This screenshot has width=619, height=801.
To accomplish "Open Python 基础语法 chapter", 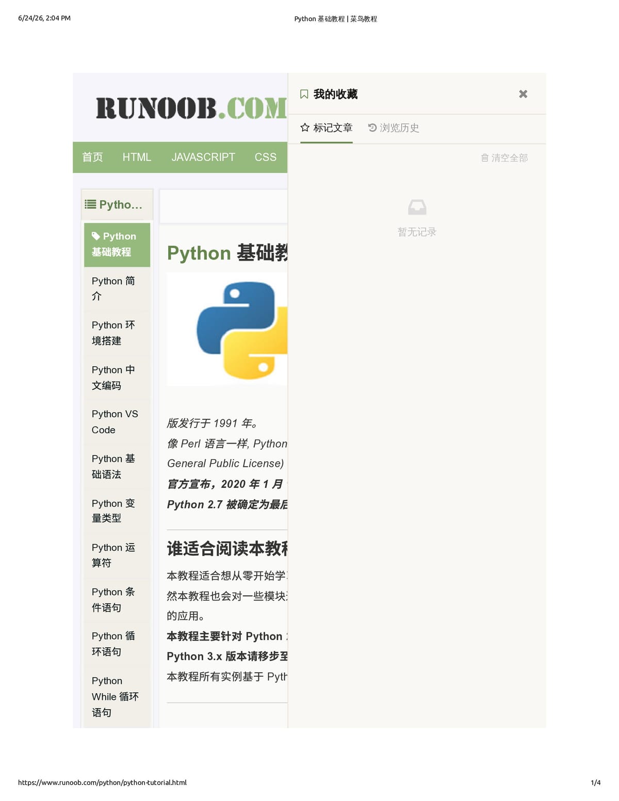I will (x=117, y=466).
